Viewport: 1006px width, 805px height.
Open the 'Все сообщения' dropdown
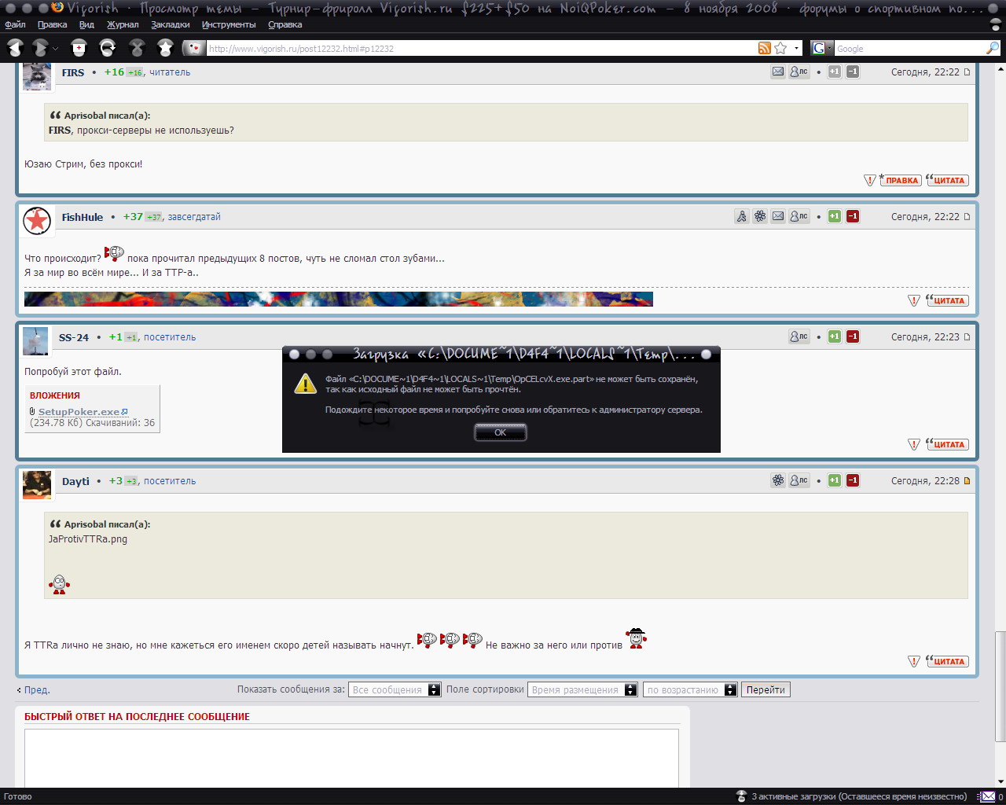coord(395,689)
